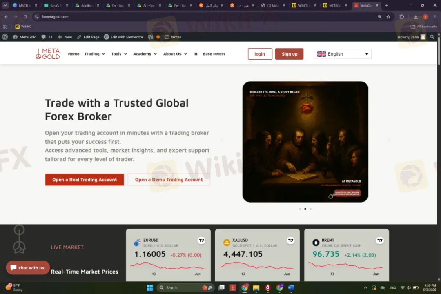
Task: Click Edit Page in admin bar
Action: point(88,37)
